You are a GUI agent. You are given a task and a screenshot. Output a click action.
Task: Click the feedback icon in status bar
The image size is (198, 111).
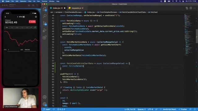[x=191, y=109]
